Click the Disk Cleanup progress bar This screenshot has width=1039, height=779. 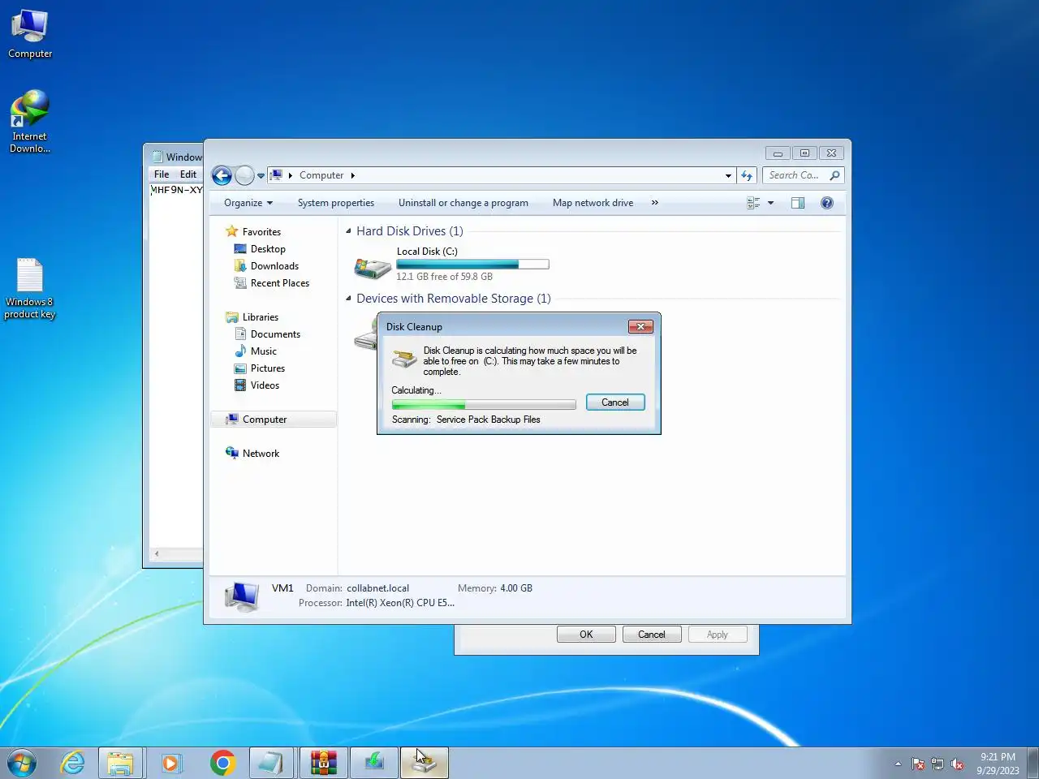tap(484, 404)
